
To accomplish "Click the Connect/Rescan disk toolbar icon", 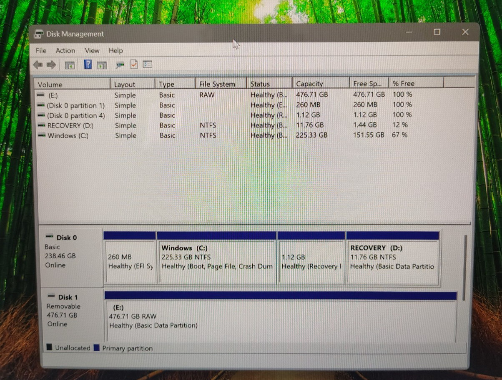I will point(120,65).
